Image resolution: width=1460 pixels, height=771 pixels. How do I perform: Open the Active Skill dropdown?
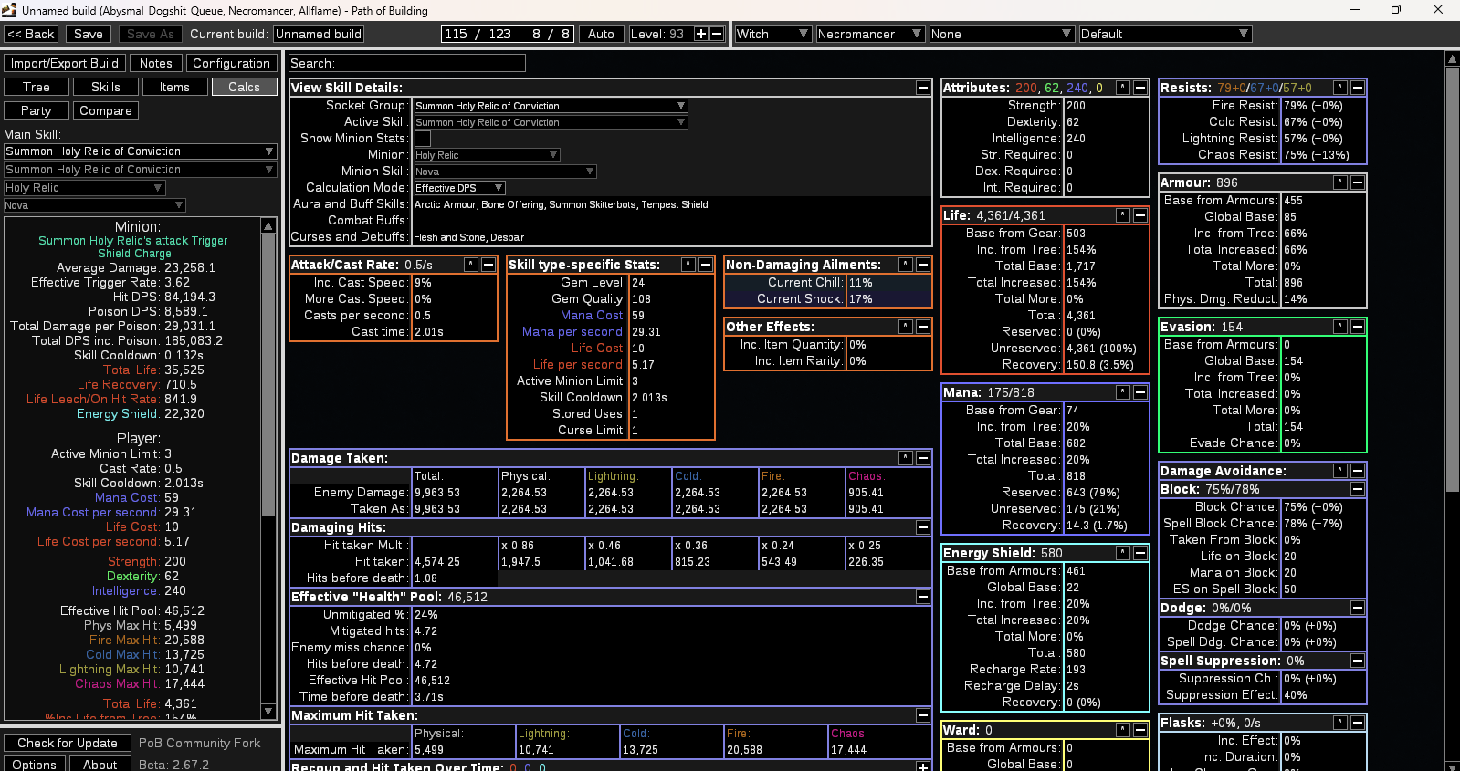point(551,122)
